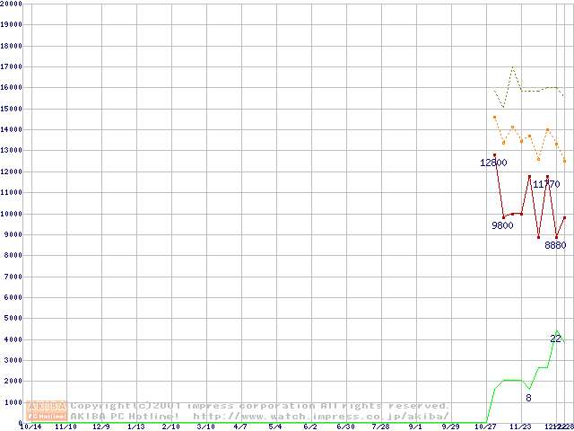Viewport: 574px width, 431px height.
Task: Select the 10000 value on the y-axis
Action: click(12, 214)
